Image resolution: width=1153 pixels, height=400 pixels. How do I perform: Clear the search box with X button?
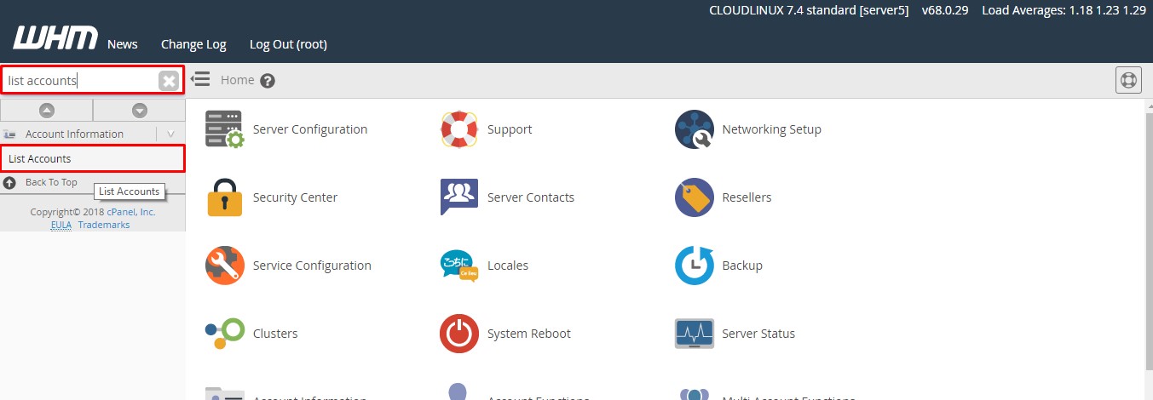pyautogui.click(x=169, y=81)
